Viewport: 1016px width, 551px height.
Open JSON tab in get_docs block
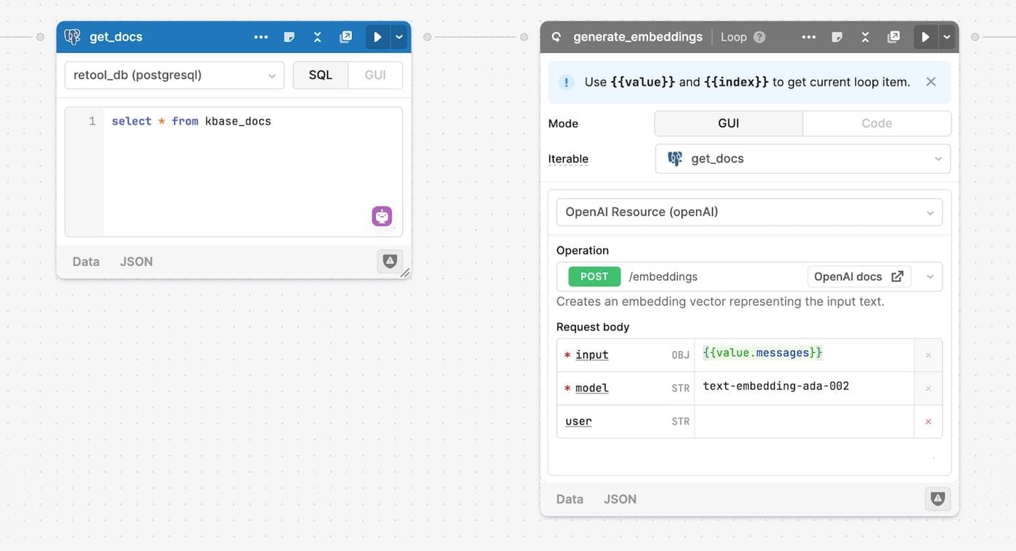pos(136,262)
